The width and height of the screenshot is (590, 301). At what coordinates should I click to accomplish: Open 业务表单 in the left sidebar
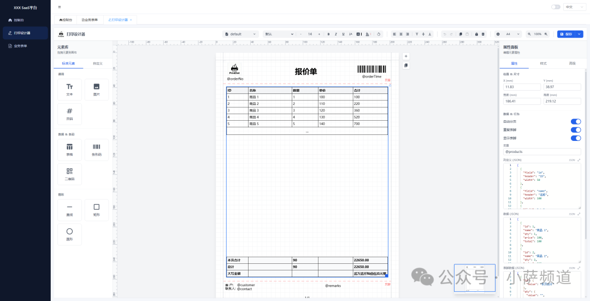(25, 46)
